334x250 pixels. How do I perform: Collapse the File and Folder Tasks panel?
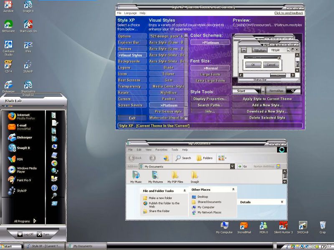coord(185,191)
